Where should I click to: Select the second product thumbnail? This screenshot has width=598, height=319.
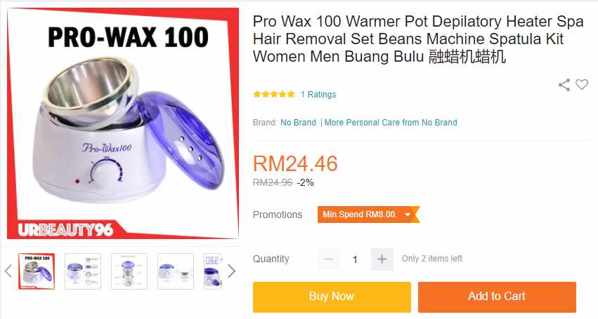click(x=83, y=271)
